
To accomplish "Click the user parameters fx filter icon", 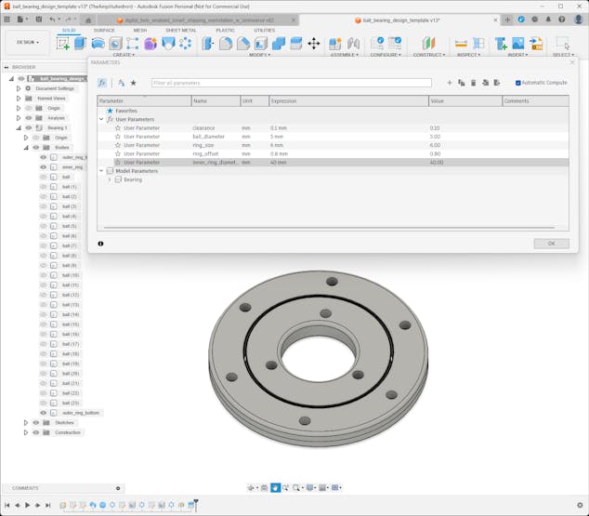I will [102, 83].
